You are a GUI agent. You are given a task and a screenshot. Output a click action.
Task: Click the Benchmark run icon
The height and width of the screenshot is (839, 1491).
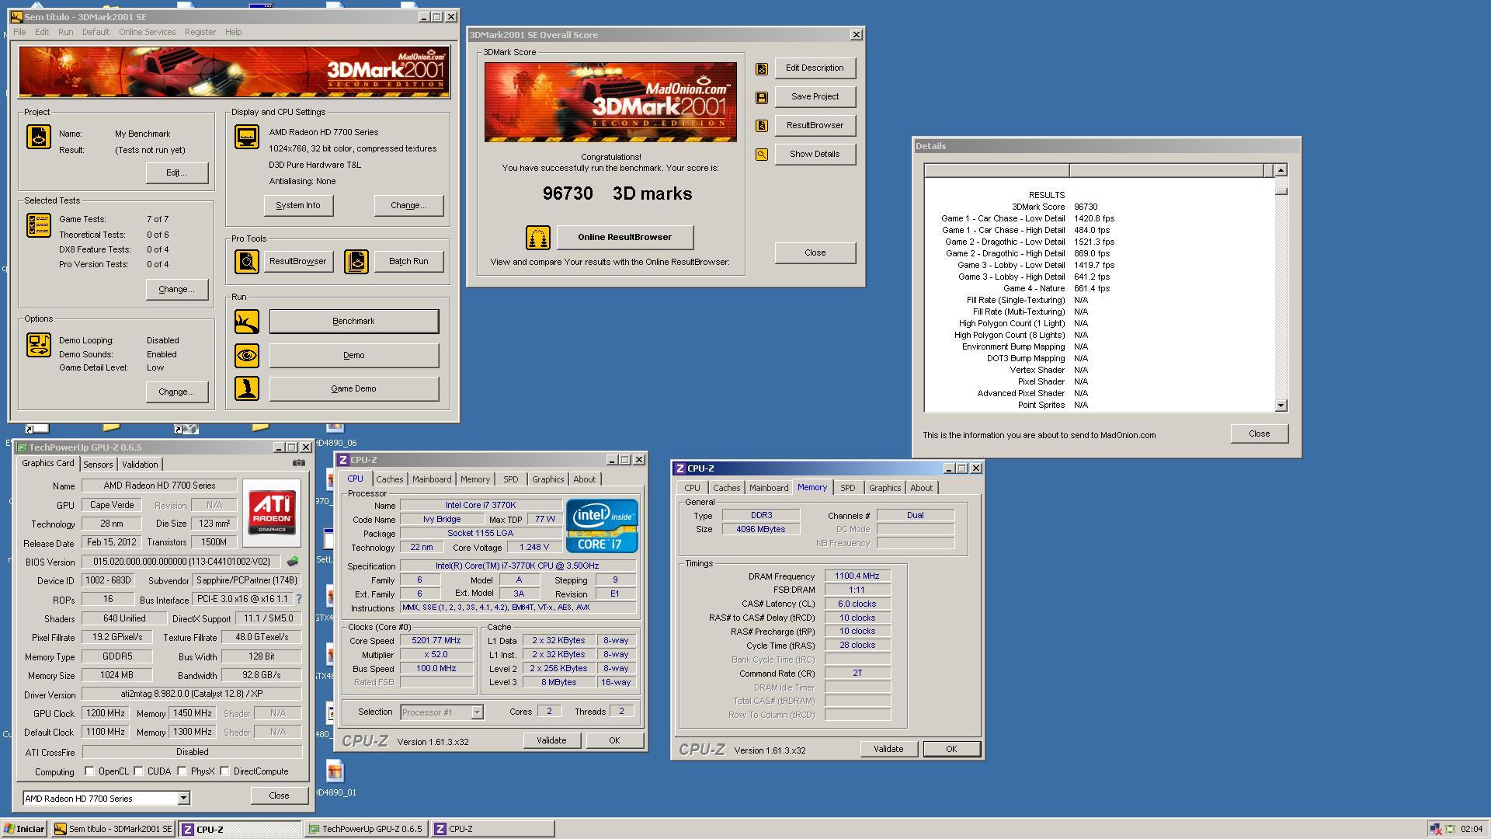pyautogui.click(x=247, y=322)
